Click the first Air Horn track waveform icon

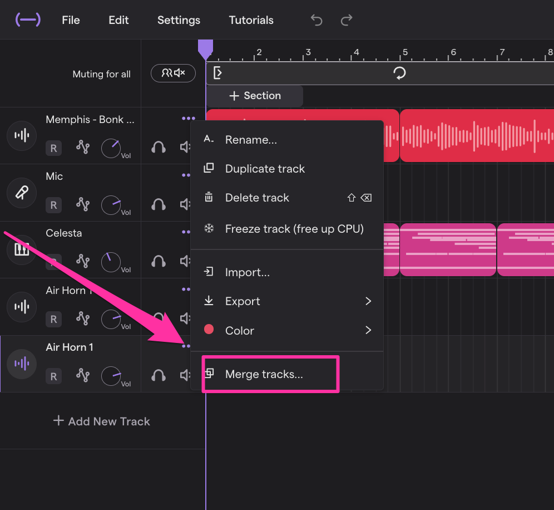pyautogui.click(x=22, y=307)
